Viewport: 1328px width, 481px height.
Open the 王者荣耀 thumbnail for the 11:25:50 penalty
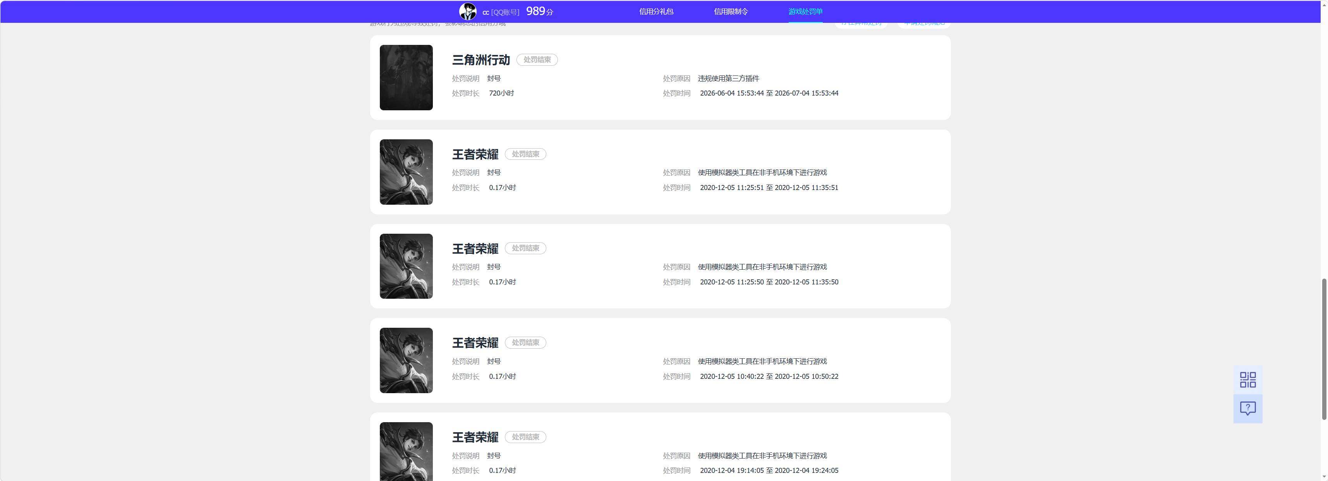pos(406,266)
